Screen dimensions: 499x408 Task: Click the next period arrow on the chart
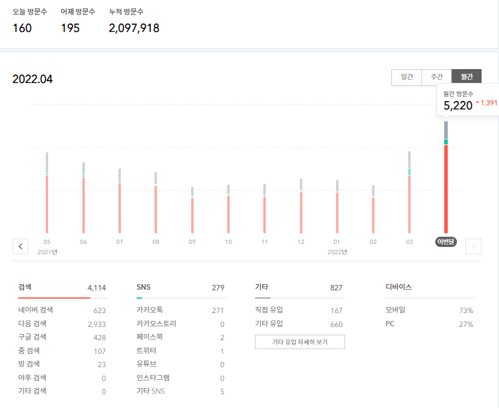click(473, 246)
